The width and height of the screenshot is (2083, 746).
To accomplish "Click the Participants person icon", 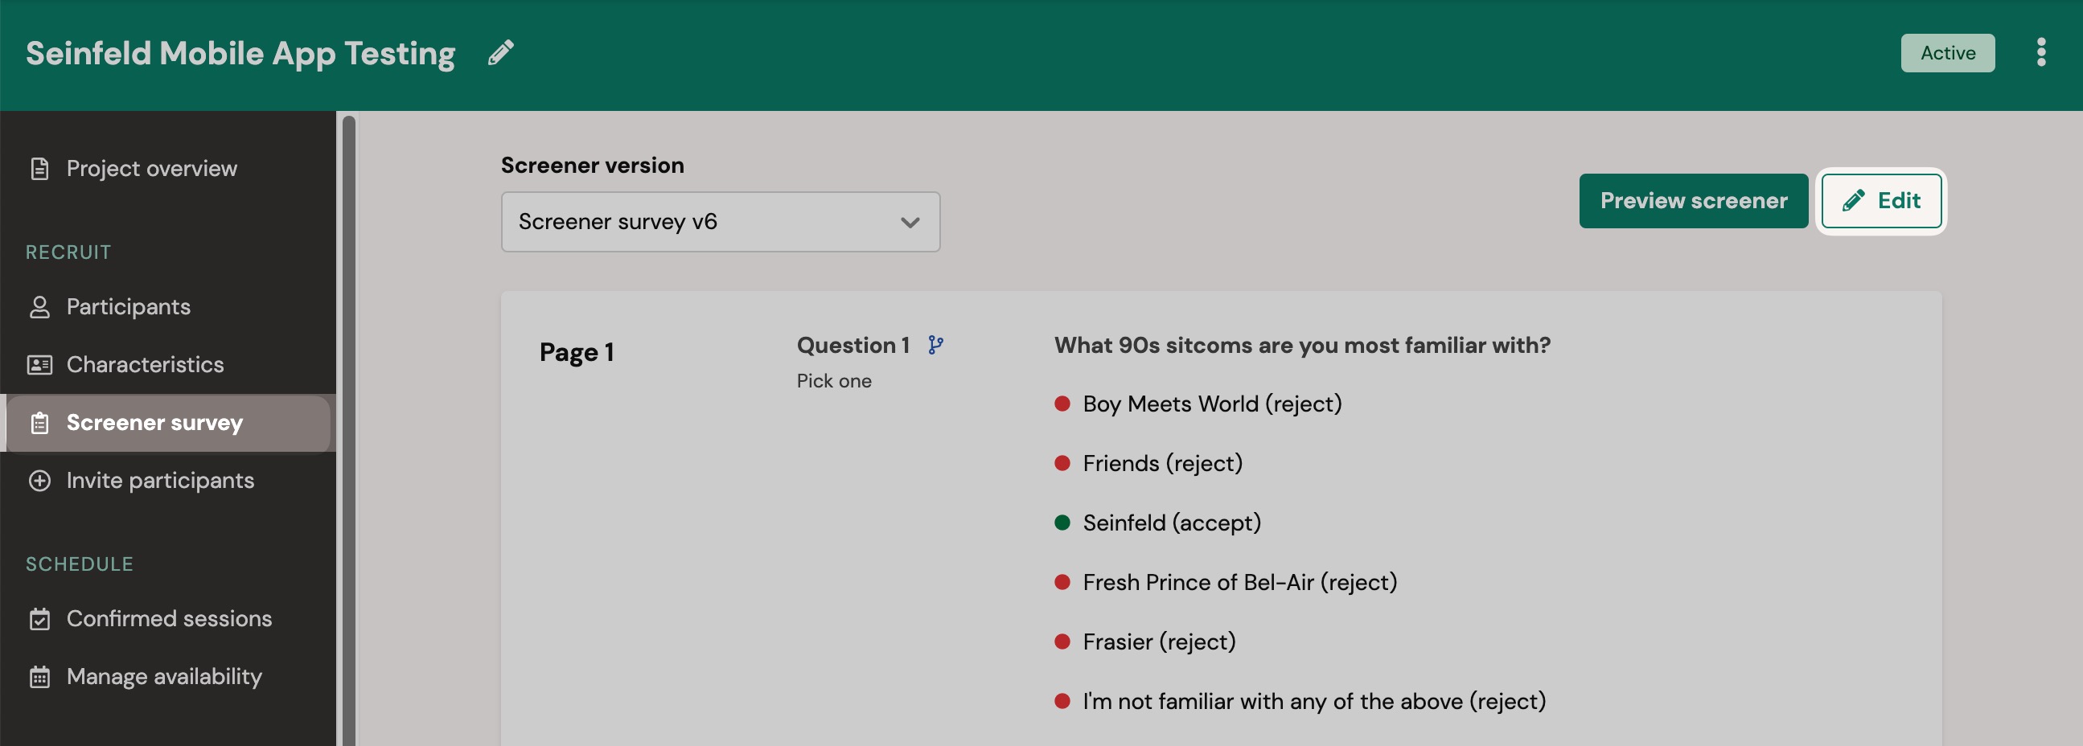I will pyautogui.click(x=39, y=306).
